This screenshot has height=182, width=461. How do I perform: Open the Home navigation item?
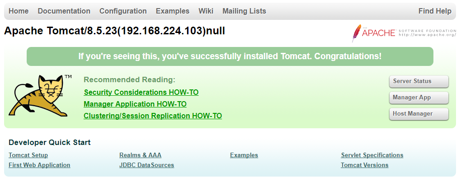click(19, 11)
